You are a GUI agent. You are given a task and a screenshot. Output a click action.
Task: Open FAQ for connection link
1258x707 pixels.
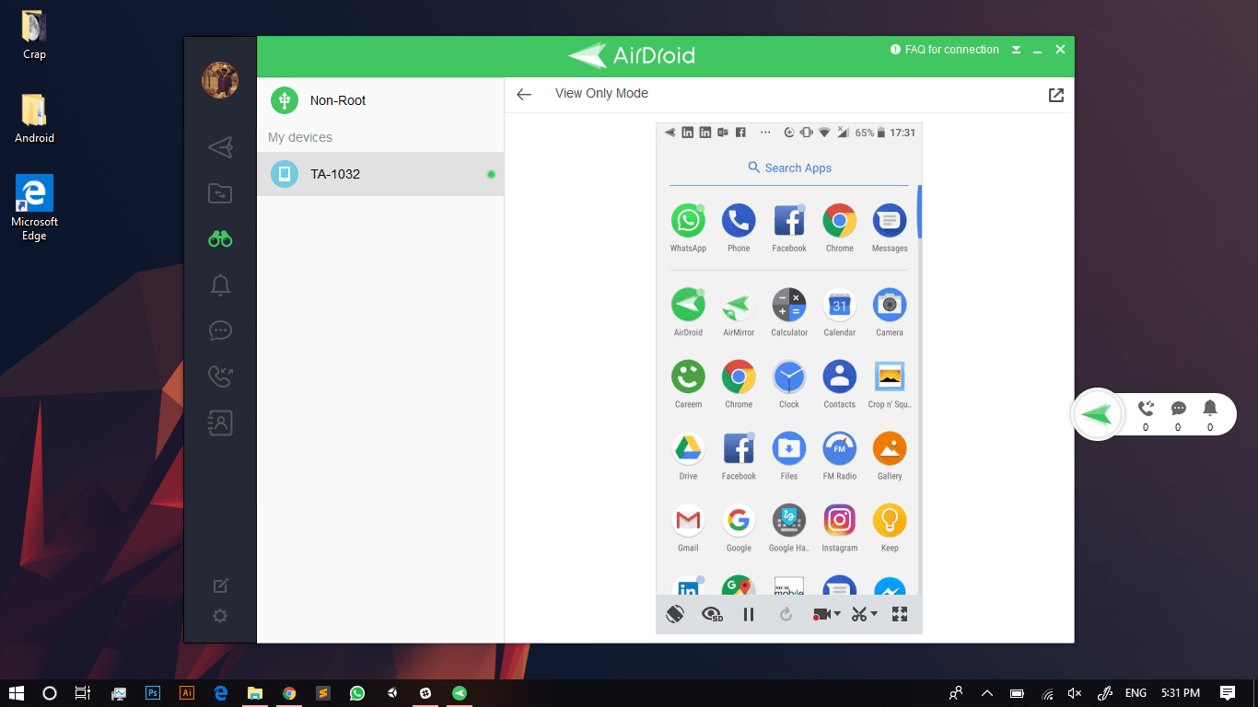click(x=945, y=50)
